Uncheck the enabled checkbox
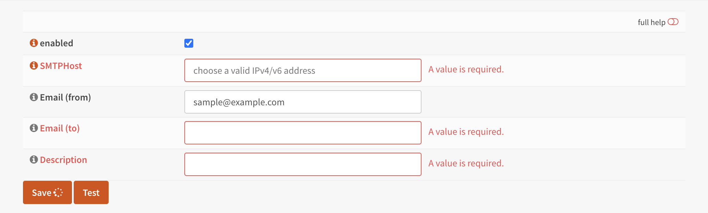The width and height of the screenshot is (708, 213). (189, 43)
